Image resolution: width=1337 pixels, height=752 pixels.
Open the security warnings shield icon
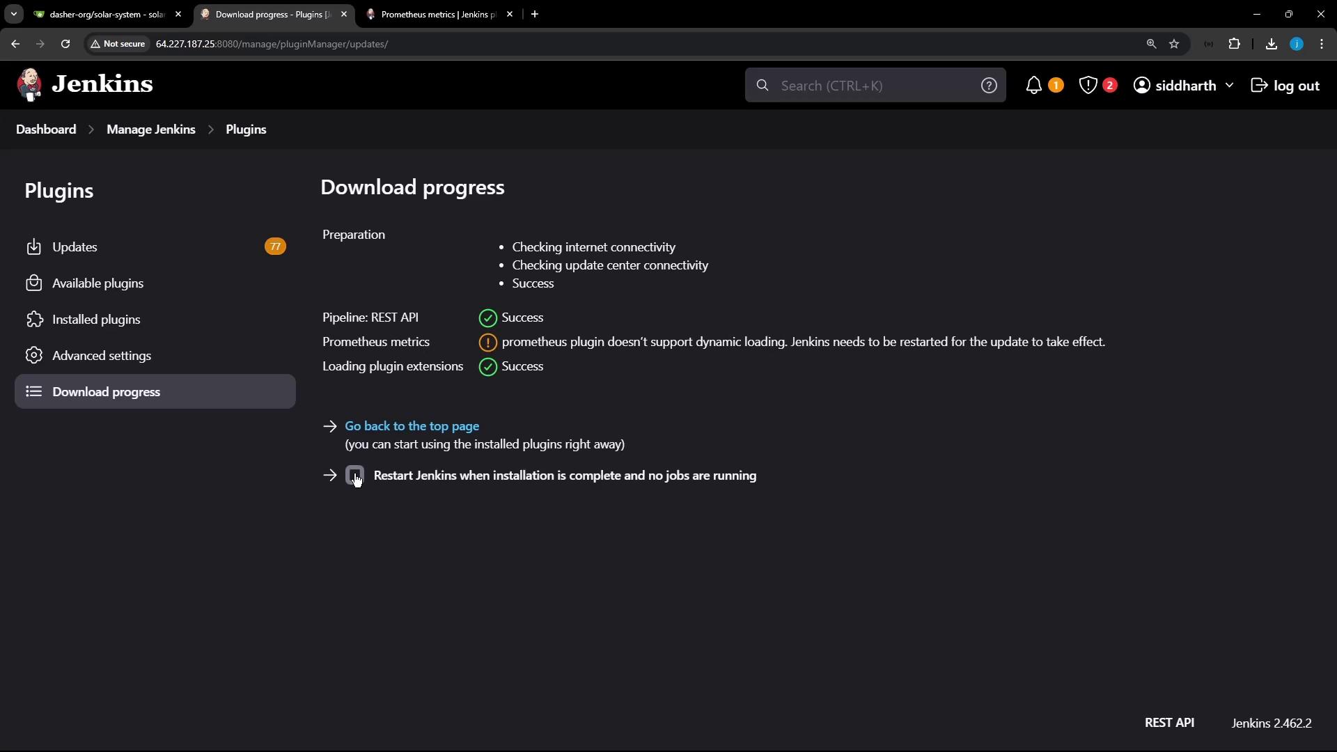1088,86
